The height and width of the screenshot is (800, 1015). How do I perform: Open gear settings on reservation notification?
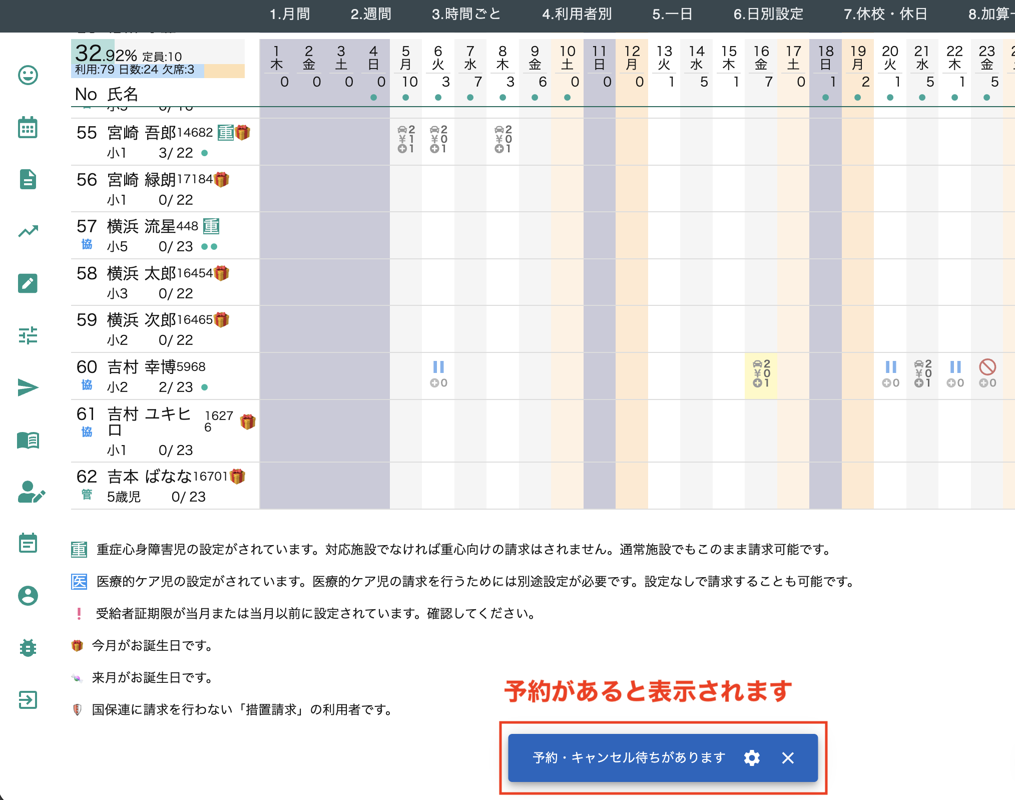[752, 758]
